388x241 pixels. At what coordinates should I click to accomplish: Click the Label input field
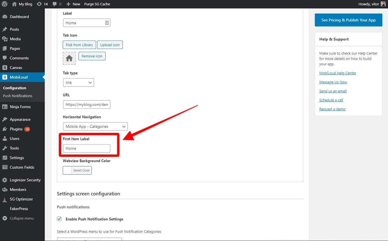(x=87, y=23)
